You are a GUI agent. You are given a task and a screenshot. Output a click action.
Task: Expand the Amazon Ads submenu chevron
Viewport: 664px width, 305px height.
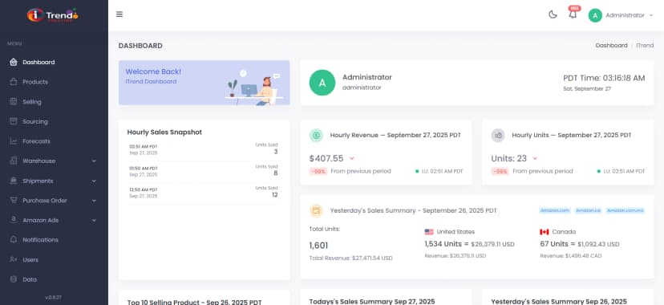coord(94,221)
